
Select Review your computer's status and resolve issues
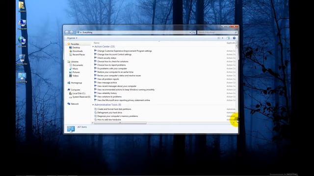pos(119,76)
